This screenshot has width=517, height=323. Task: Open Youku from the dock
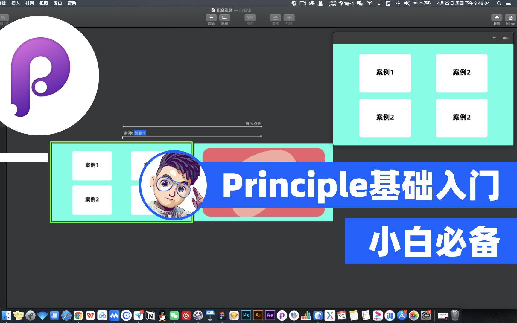378,316
